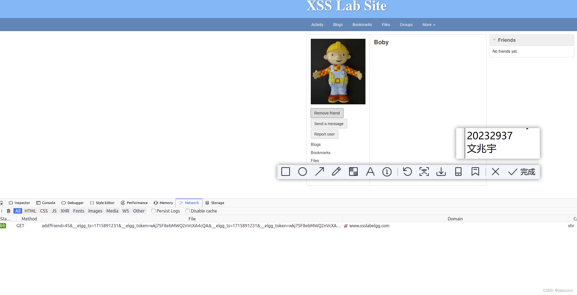The height and width of the screenshot is (295, 577).
Task: Collapse the Friends widget triangle
Action: point(494,40)
